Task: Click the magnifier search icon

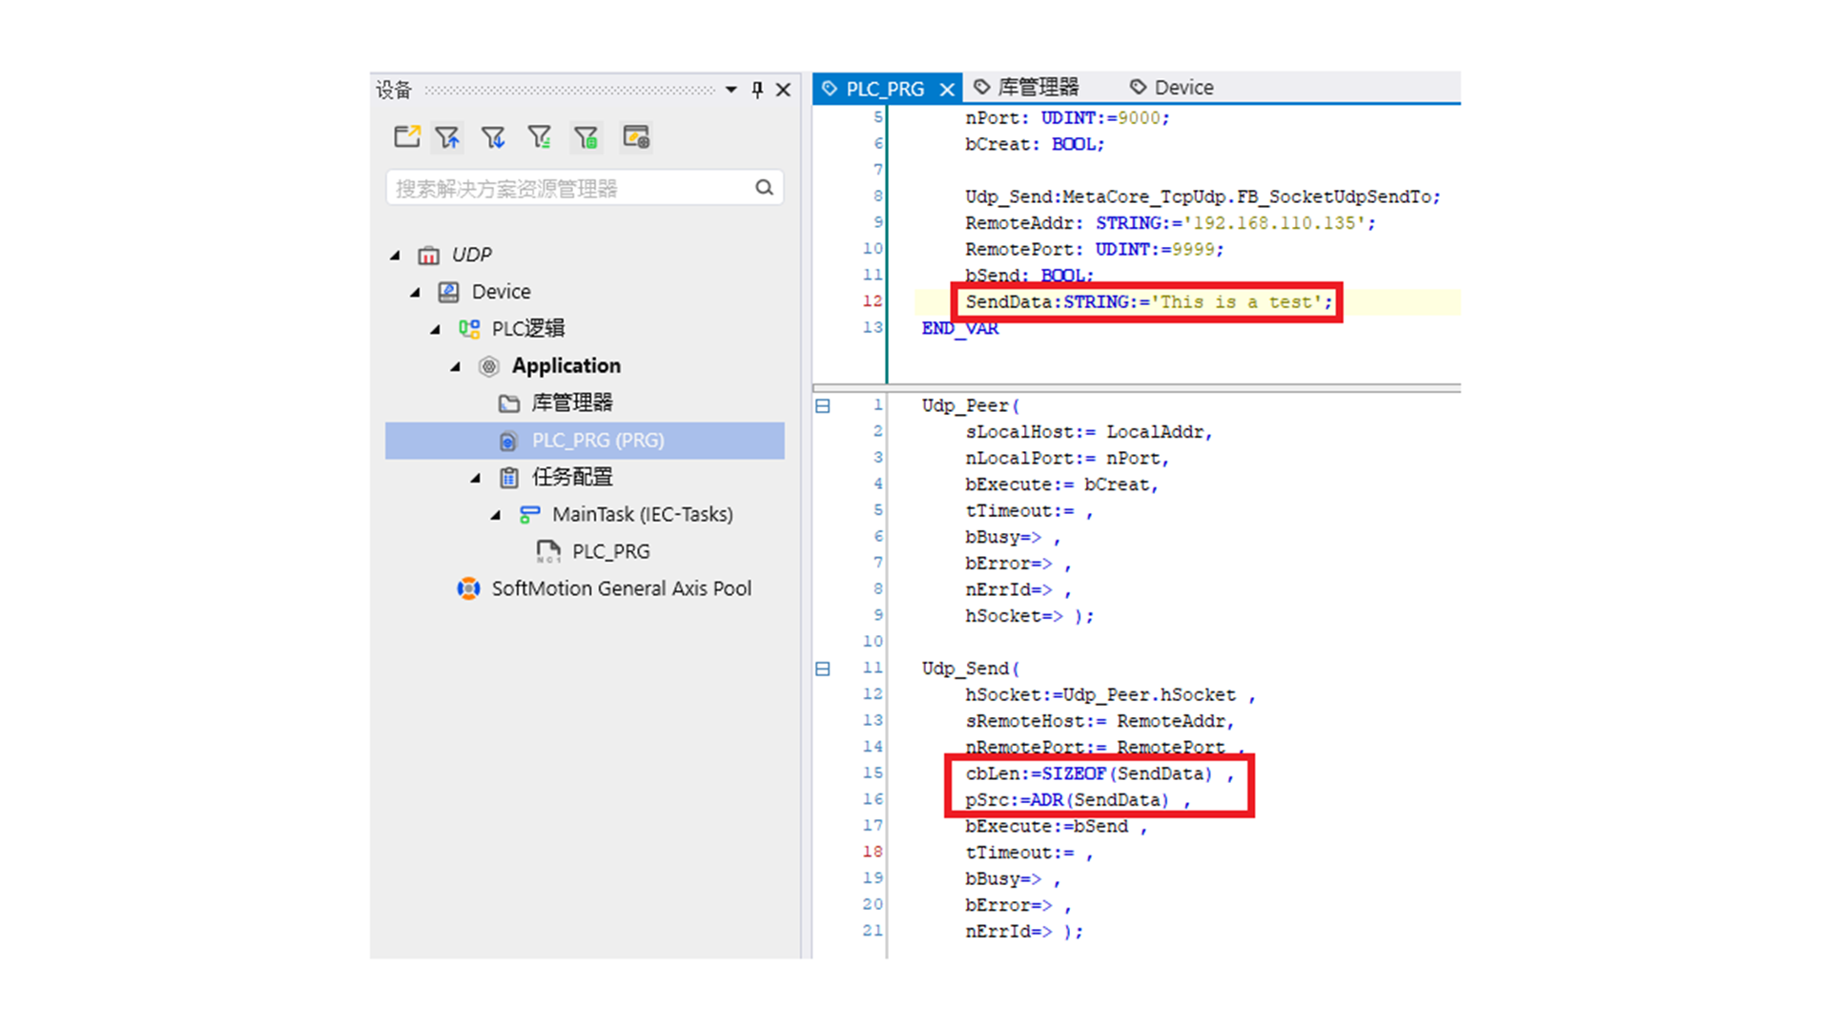Action: (764, 188)
